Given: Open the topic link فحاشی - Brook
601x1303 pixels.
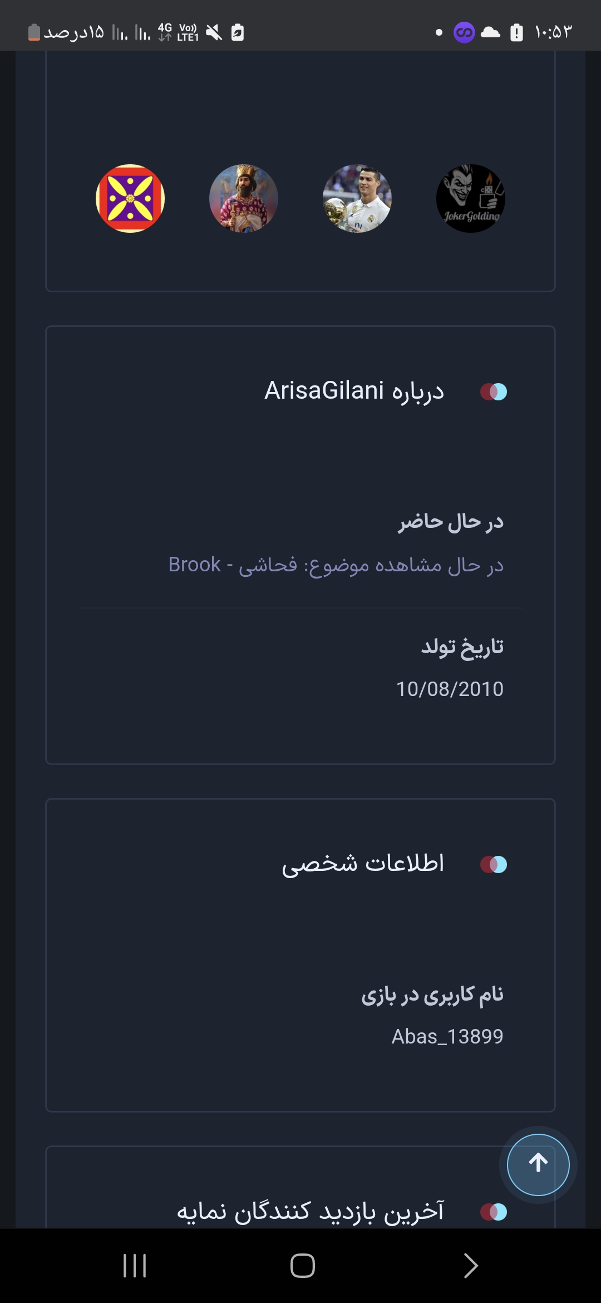Looking at the screenshot, I should (x=336, y=565).
